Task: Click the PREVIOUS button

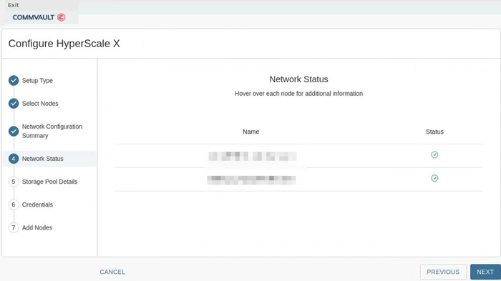Action: [x=443, y=272]
